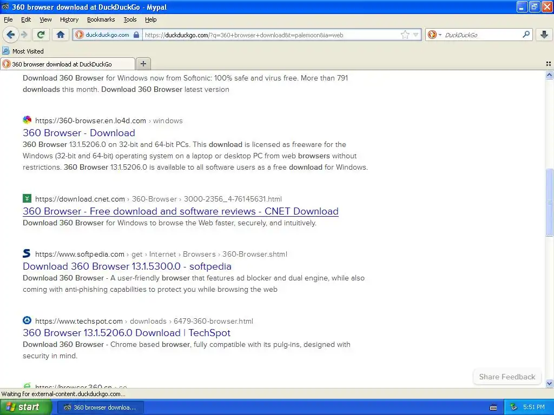This screenshot has height=415, width=554.
Task: Open the 360 Browser TechSpot link
Action: click(x=127, y=332)
